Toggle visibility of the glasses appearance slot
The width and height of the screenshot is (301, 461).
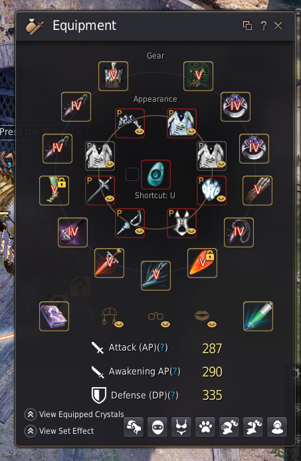point(165,324)
